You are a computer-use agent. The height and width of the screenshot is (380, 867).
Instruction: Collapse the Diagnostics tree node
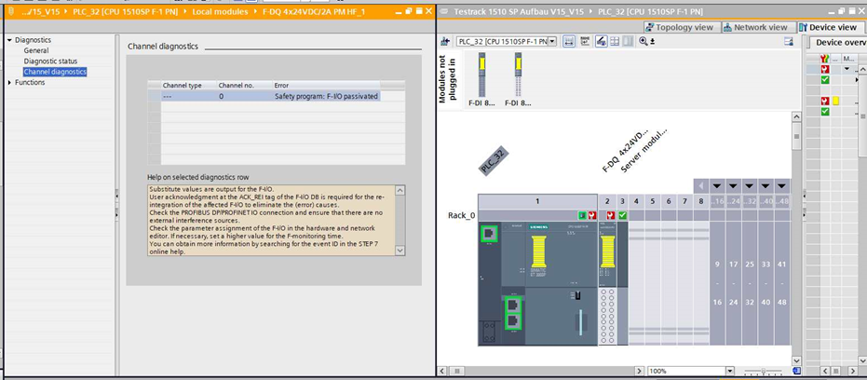coord(9,40)
